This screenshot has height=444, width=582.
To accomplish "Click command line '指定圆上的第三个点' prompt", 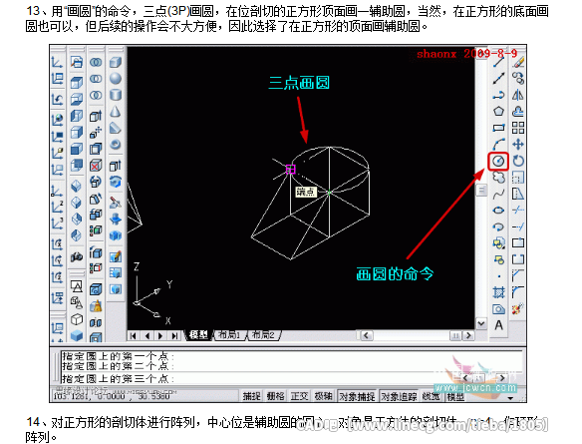I will tap(118, 378).
